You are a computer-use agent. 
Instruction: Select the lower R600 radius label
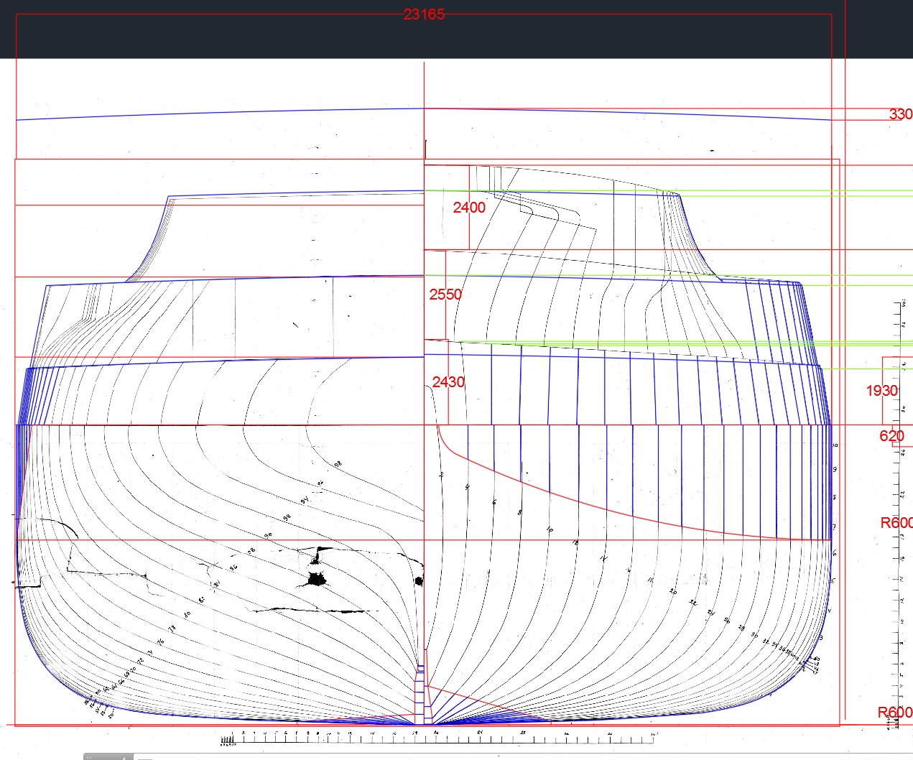pyautogui.click(x=894, y=713)
